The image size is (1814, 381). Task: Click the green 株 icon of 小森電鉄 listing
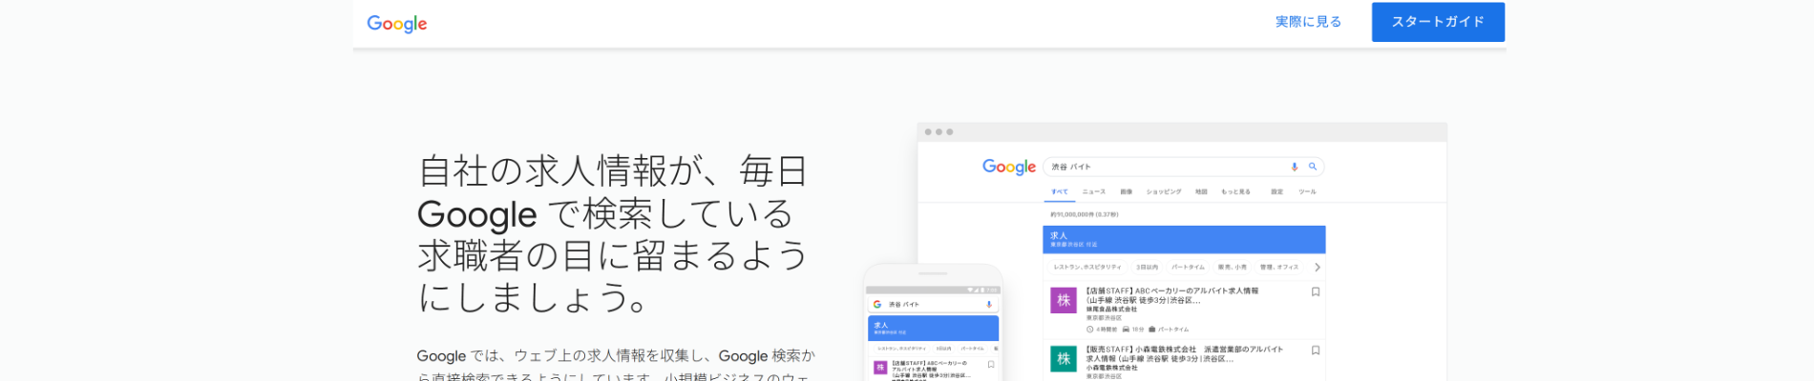pyautogui.click(x=1063, y=358)
